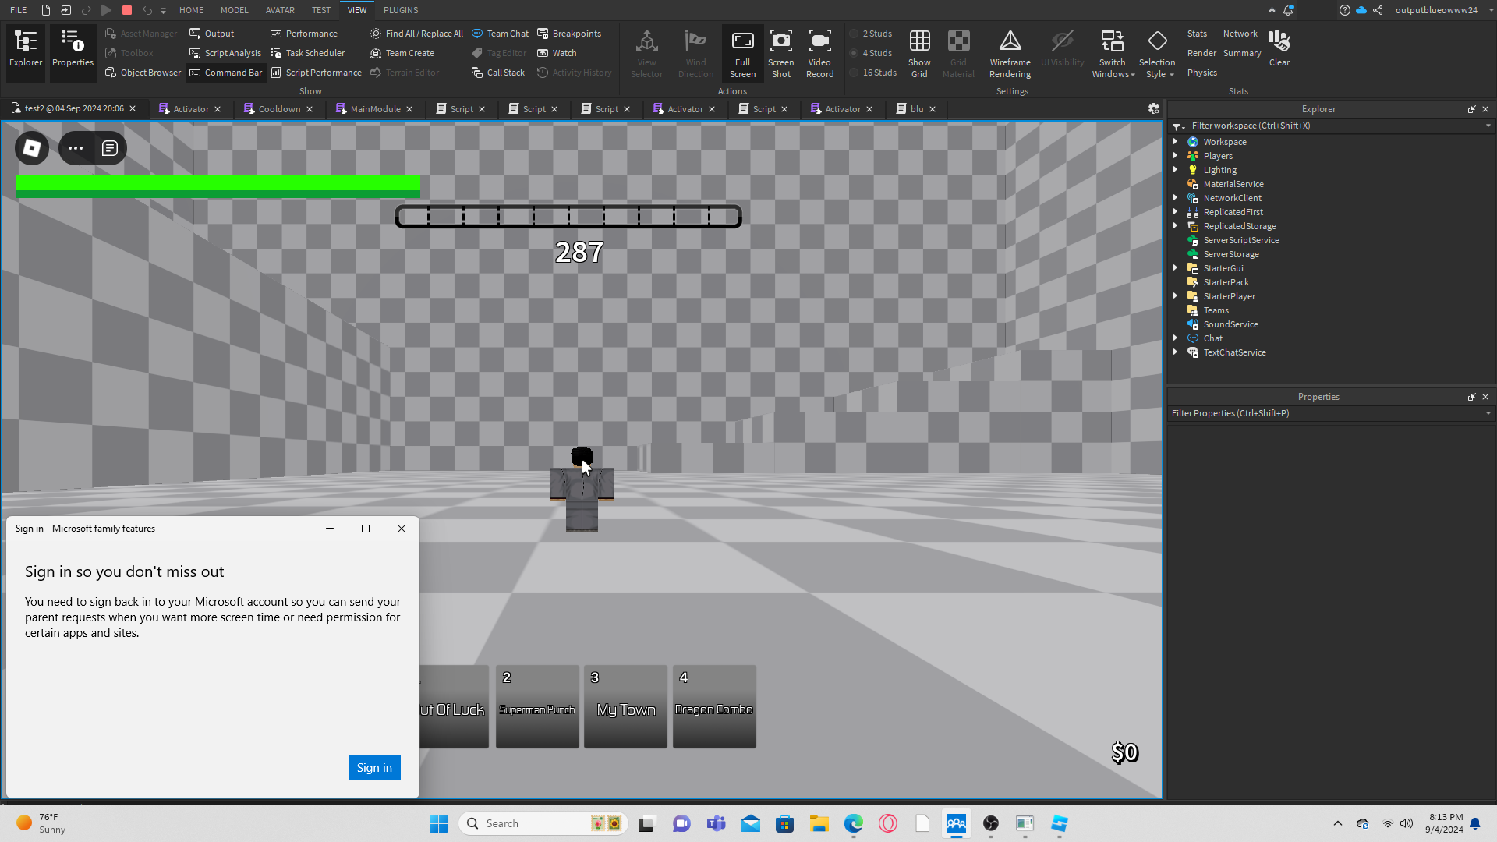The image size is (1497, 842).
Task: Click the red Stop playtest button
Action: (127, 10)
